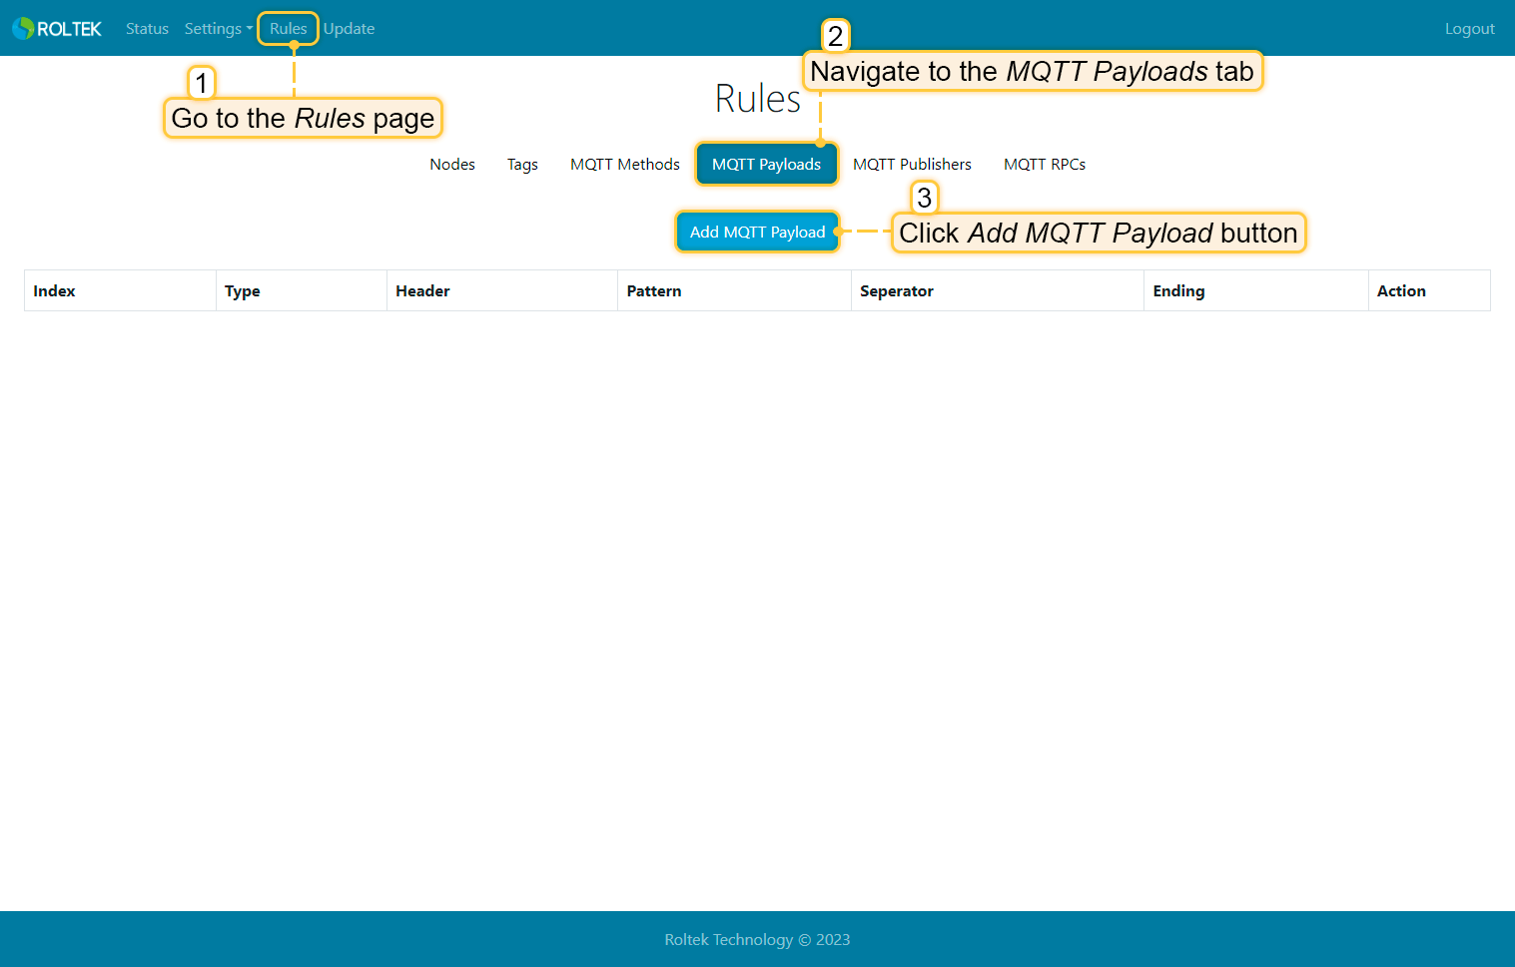
Task: Switch to the MQTT RPCs tab
Action: click(x=1044, y=165)
